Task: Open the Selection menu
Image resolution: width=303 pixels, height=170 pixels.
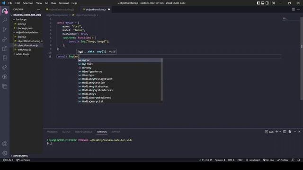Action: [x=28, y=3]
